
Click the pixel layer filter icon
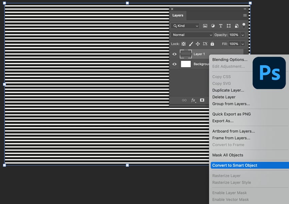(x=205, y=26)
